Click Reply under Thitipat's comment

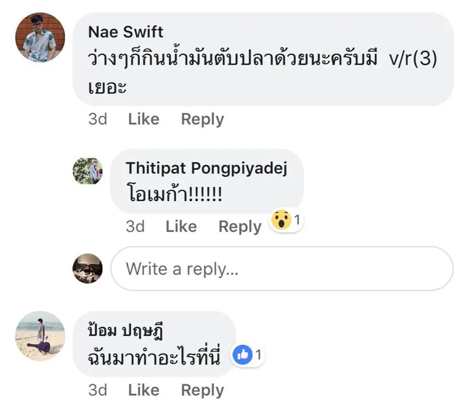(240, 226)
